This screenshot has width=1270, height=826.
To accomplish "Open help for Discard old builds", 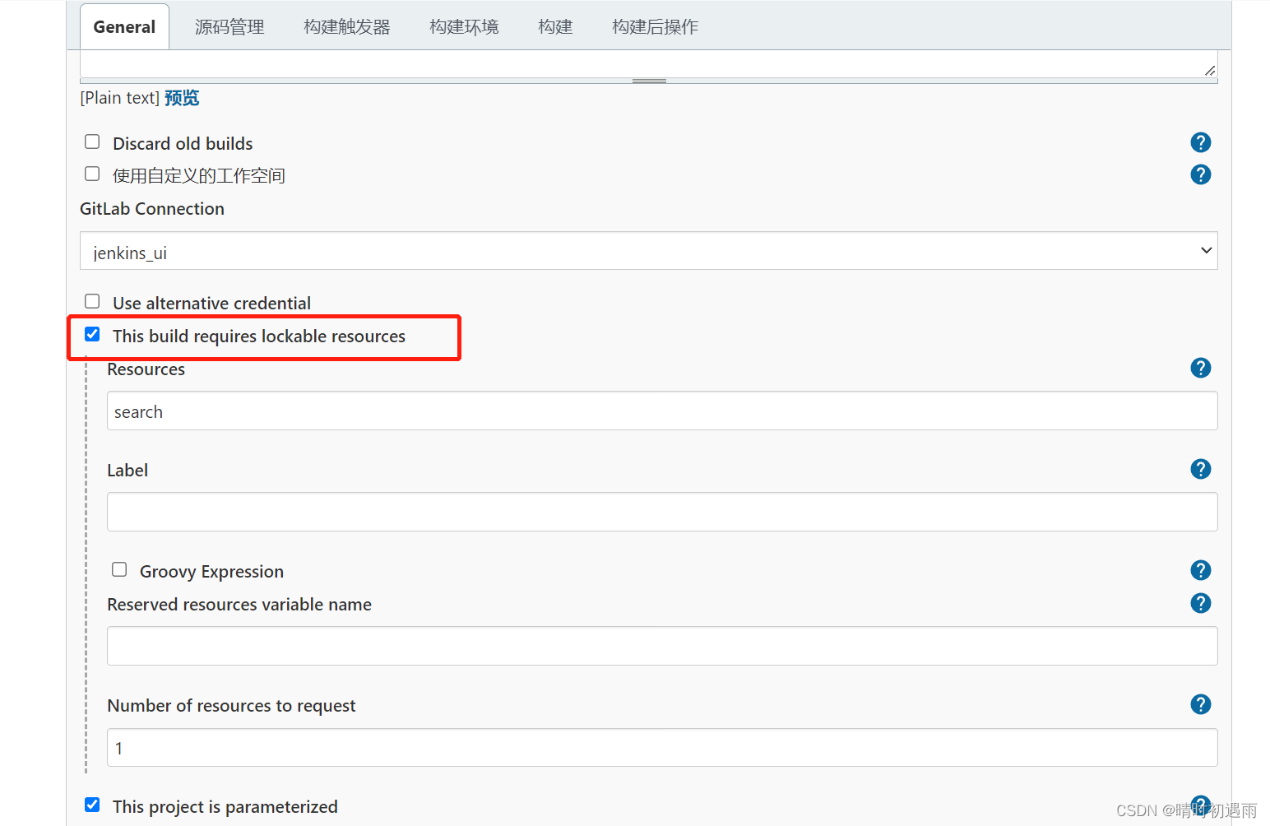I will click(x=1200, y=142).
